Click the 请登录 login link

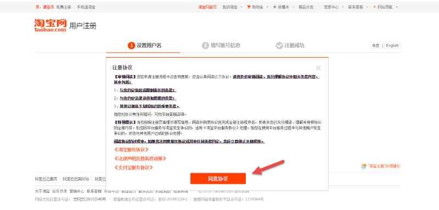tap(48, 7)
